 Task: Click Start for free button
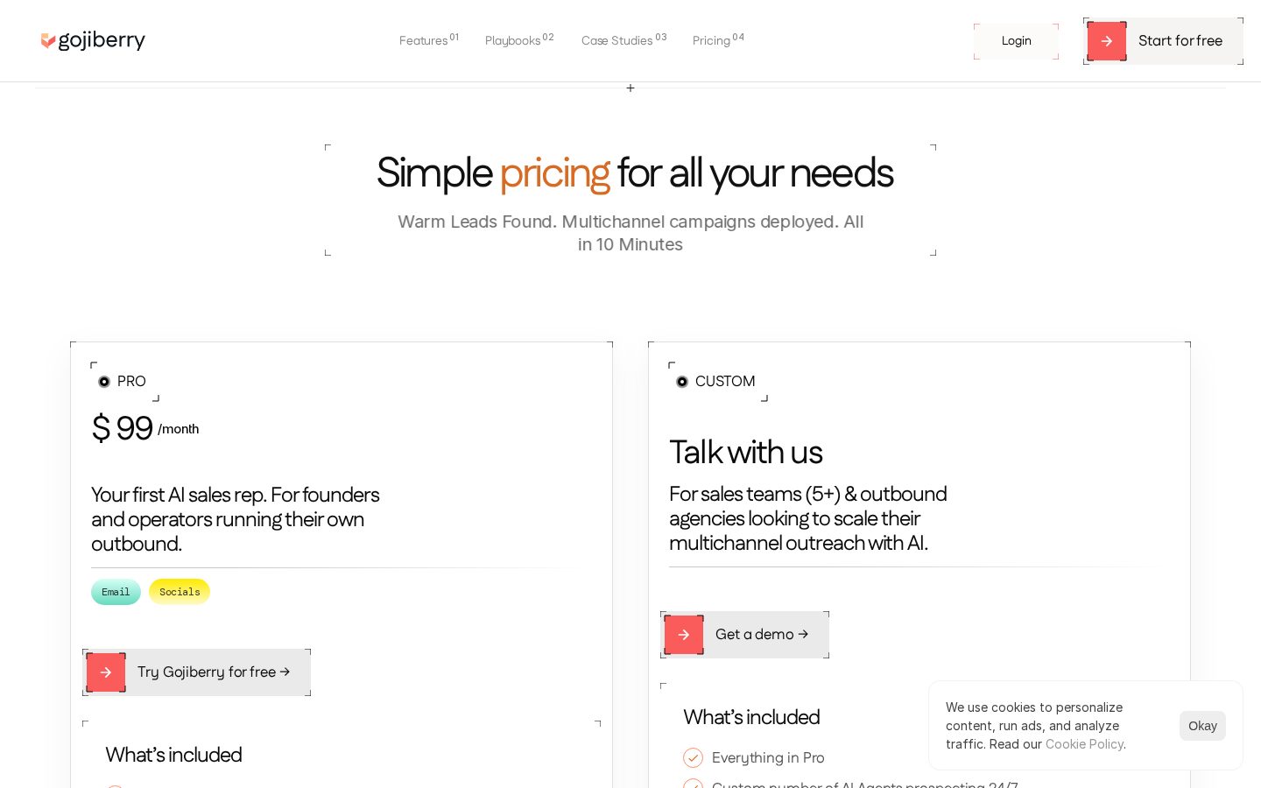coord(1163,41)
